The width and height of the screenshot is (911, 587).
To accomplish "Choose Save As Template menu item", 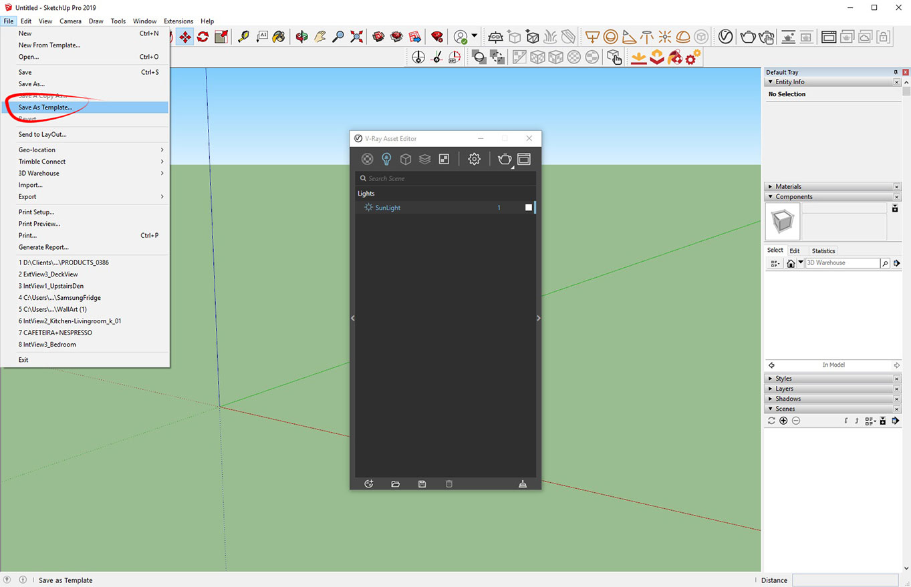I will [x=85, y=108].
